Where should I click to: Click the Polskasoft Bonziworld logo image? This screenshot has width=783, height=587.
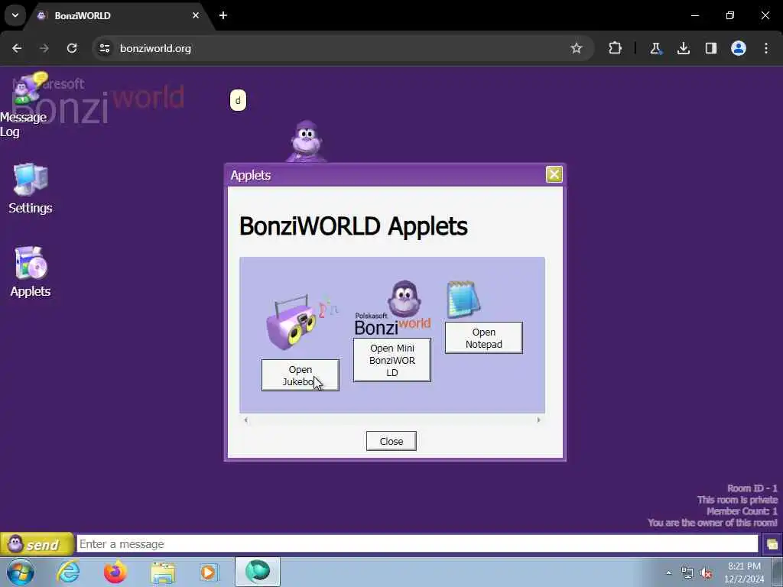click(x=392, y=307)
